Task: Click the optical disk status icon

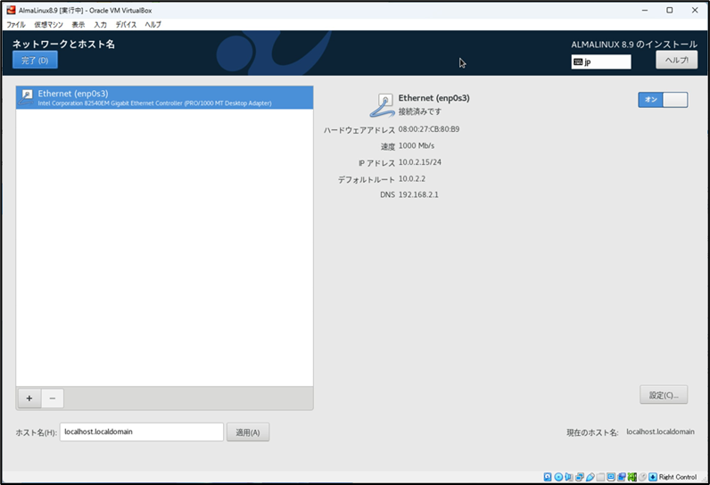Action: (558, 477)
